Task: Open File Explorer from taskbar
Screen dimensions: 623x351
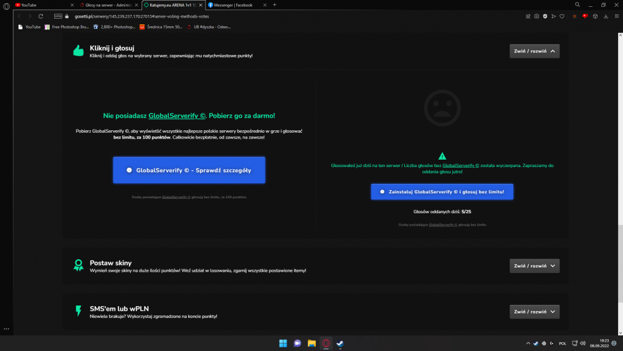Action: [x=311, y=344]
